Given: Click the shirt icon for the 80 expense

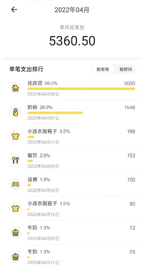Looking at the screenshot, I should pyautogui.click(x=15, y=208).
